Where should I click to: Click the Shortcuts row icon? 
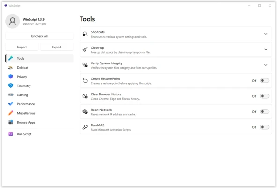tap(85, 34)
